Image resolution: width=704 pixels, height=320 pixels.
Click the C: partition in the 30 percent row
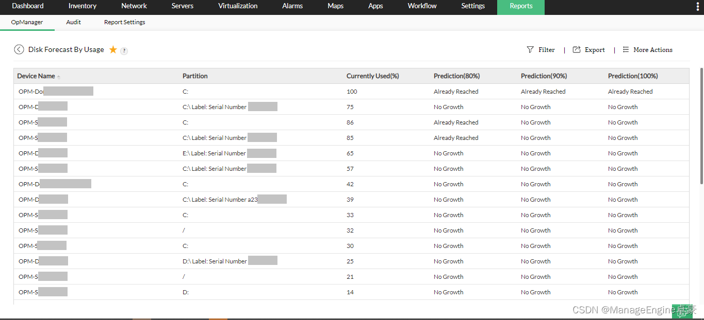coord(186,246)
